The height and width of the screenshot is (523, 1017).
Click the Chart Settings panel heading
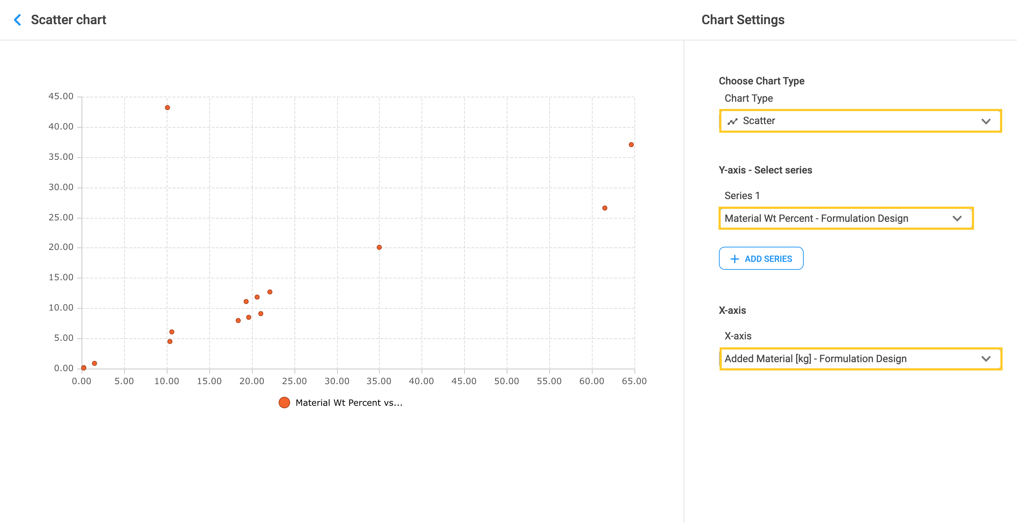pos(743,20)
